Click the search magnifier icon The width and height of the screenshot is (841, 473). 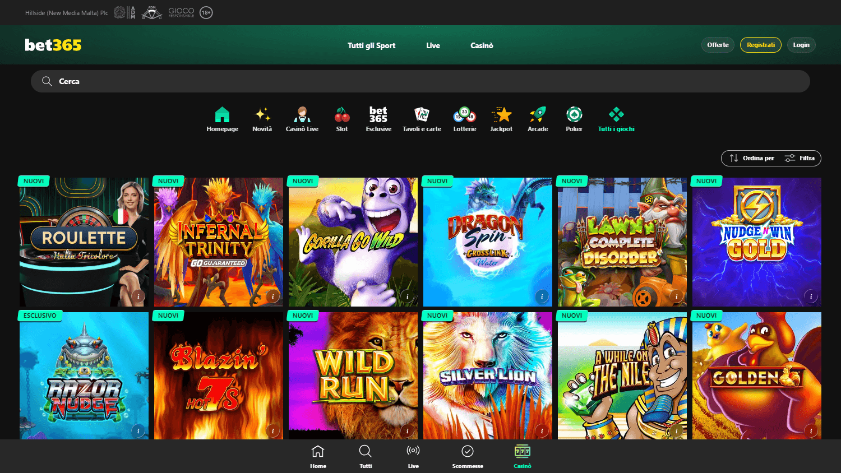pyautogui.click(x=47, y=81)
